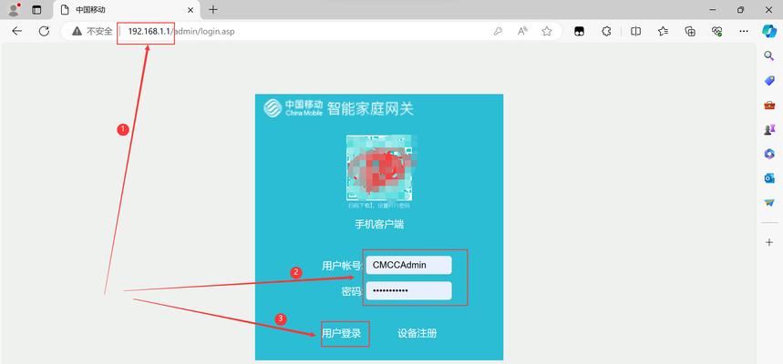
Task: Open sidebar Microsoft 365 icon
Action: click(769, 154)
